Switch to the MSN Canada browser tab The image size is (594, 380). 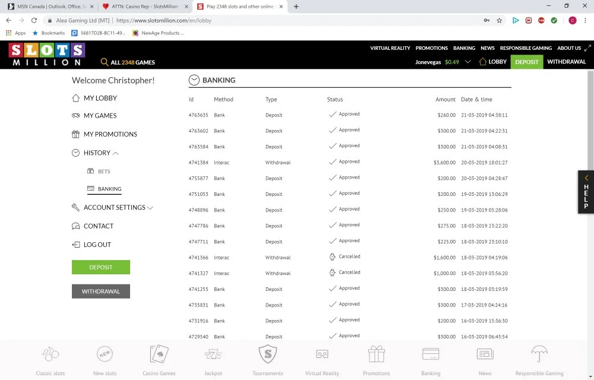(51, 7)
